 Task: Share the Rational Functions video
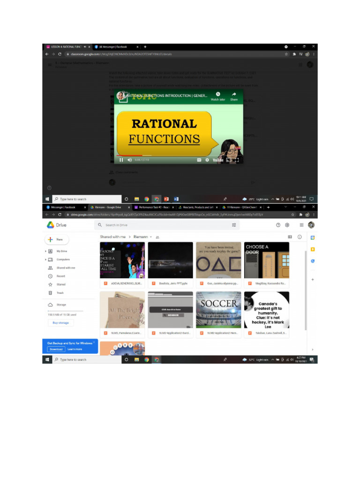234,97
